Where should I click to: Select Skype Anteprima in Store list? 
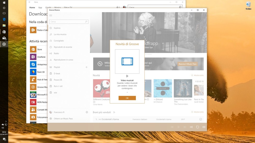pos(39,65)
